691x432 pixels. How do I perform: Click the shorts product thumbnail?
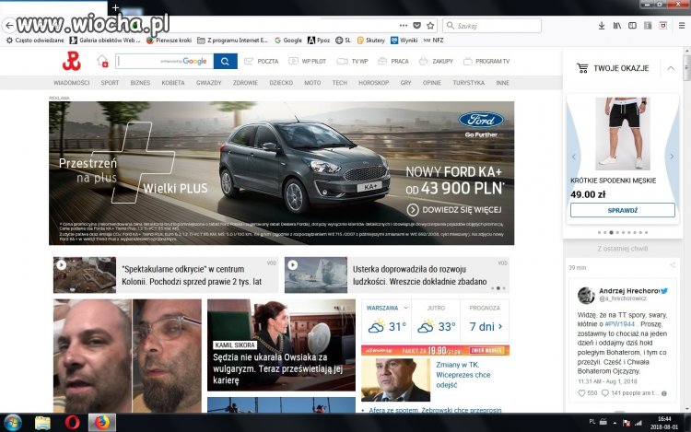623,134
